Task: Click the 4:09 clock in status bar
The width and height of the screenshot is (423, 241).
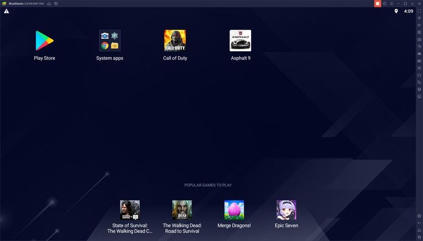Action: [x=408, y=11]
